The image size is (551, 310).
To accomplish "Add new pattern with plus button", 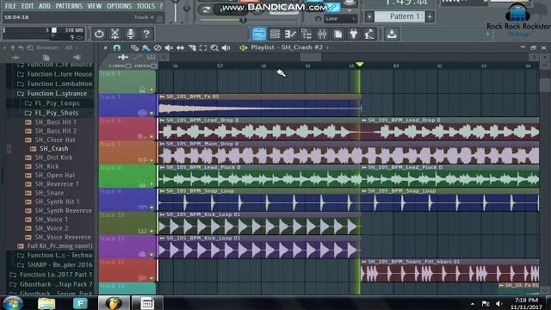I will pos(430,16).
